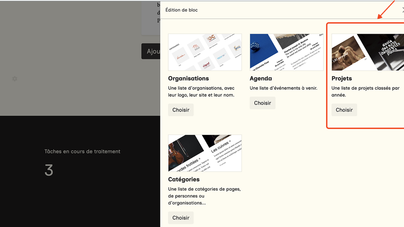Image resolution: width=404 pixels, height=227 pixels.
Task: Click the partially hidden Ajouter button
Action: click(151, 51)
